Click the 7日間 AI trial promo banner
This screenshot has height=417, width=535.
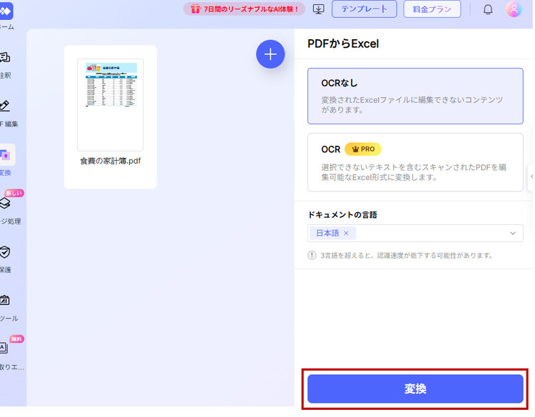click(244, 9)
